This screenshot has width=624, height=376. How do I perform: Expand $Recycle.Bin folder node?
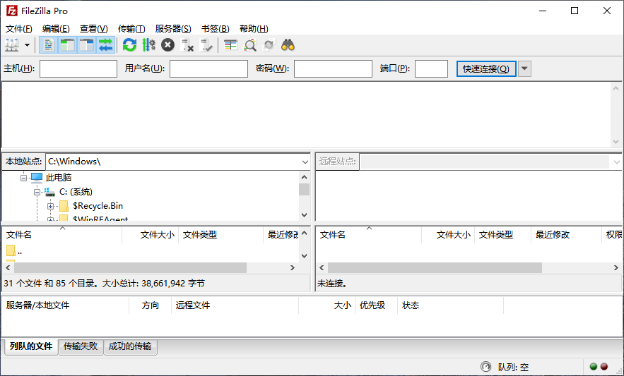click(50, 206)
